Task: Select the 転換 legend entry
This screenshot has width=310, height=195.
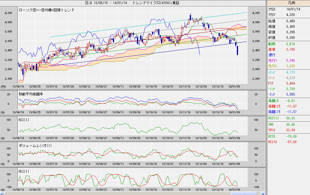Action: tap(272, 44)
